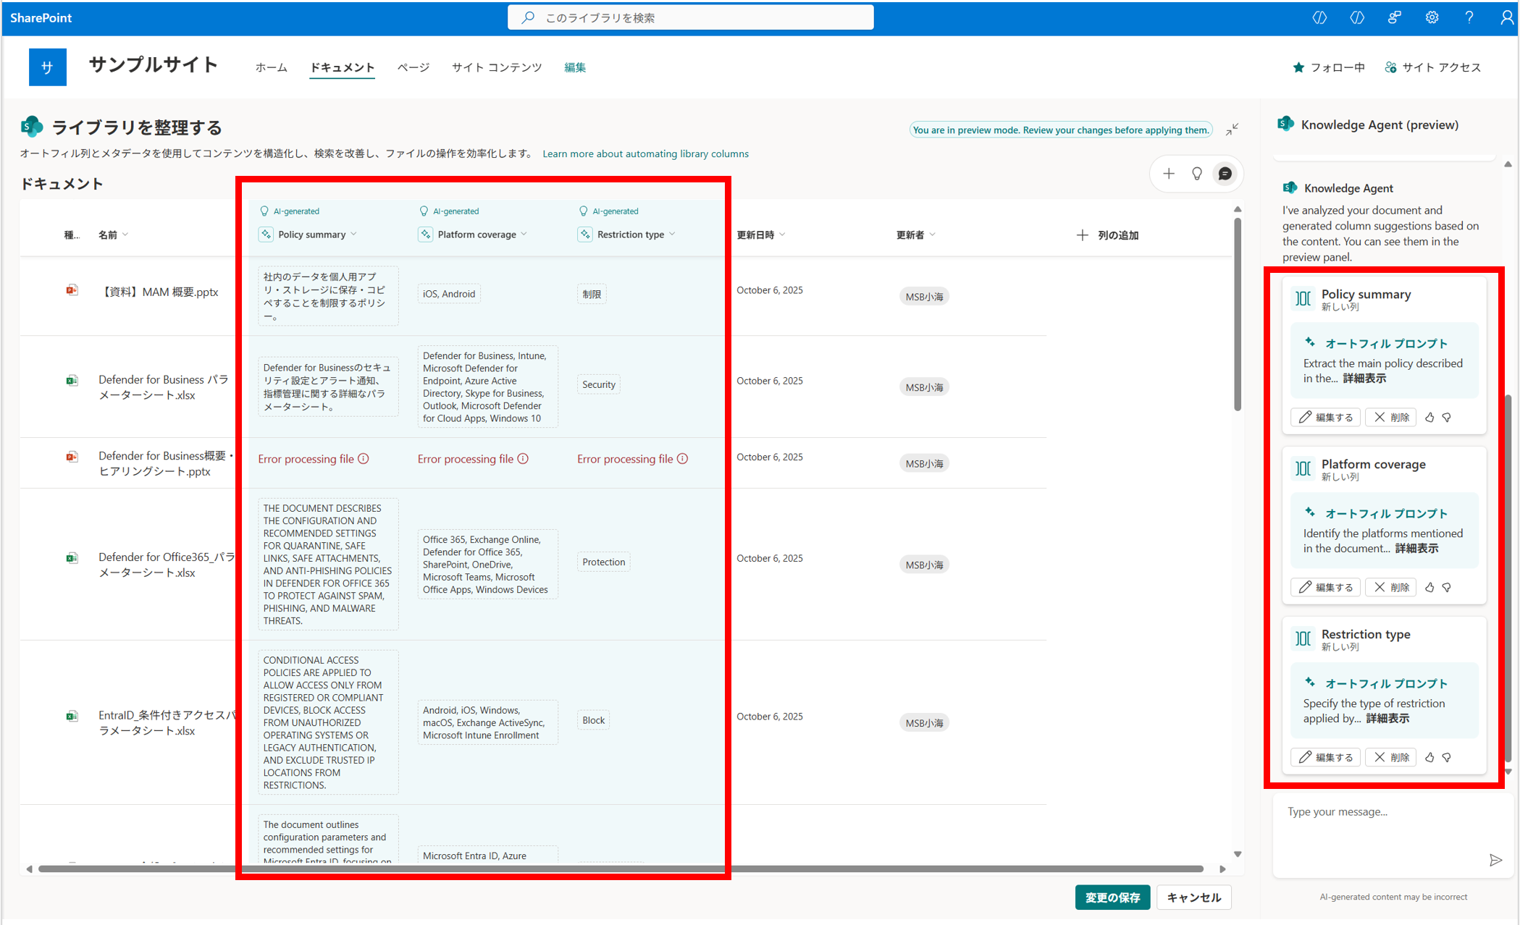Thumbs down the Platform coverage suggestion

pos(1447,588)
